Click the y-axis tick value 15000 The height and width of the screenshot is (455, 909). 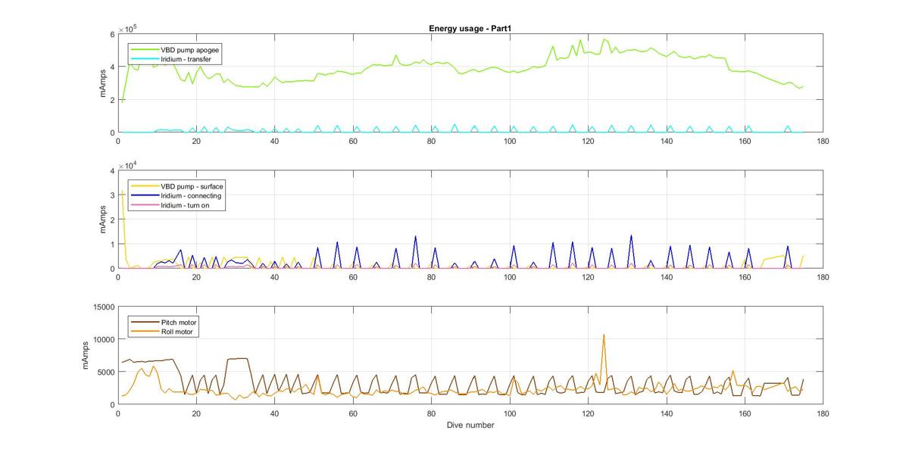pyautogui.click(x=103, y=307)
